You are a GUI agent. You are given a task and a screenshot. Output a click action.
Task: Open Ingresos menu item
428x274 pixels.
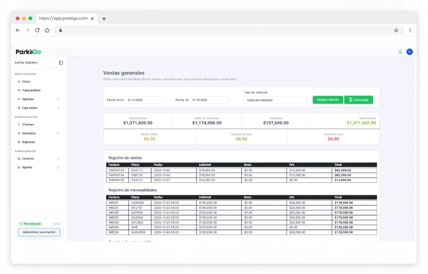(28, 99)
